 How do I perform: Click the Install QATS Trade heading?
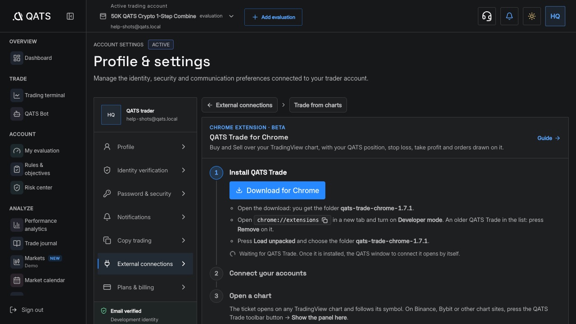pos(258,172)
